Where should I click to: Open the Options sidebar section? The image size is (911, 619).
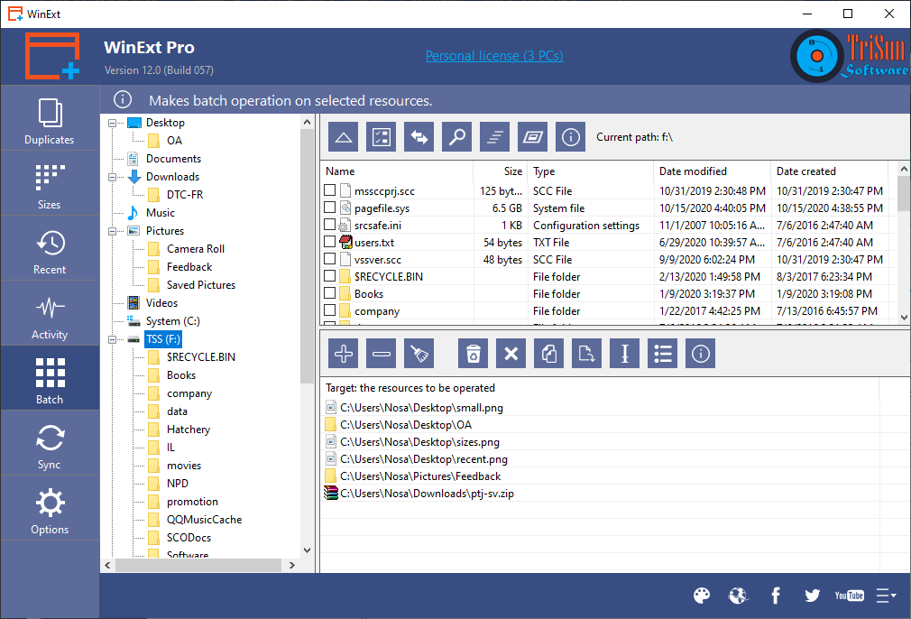tap(50, 509)
